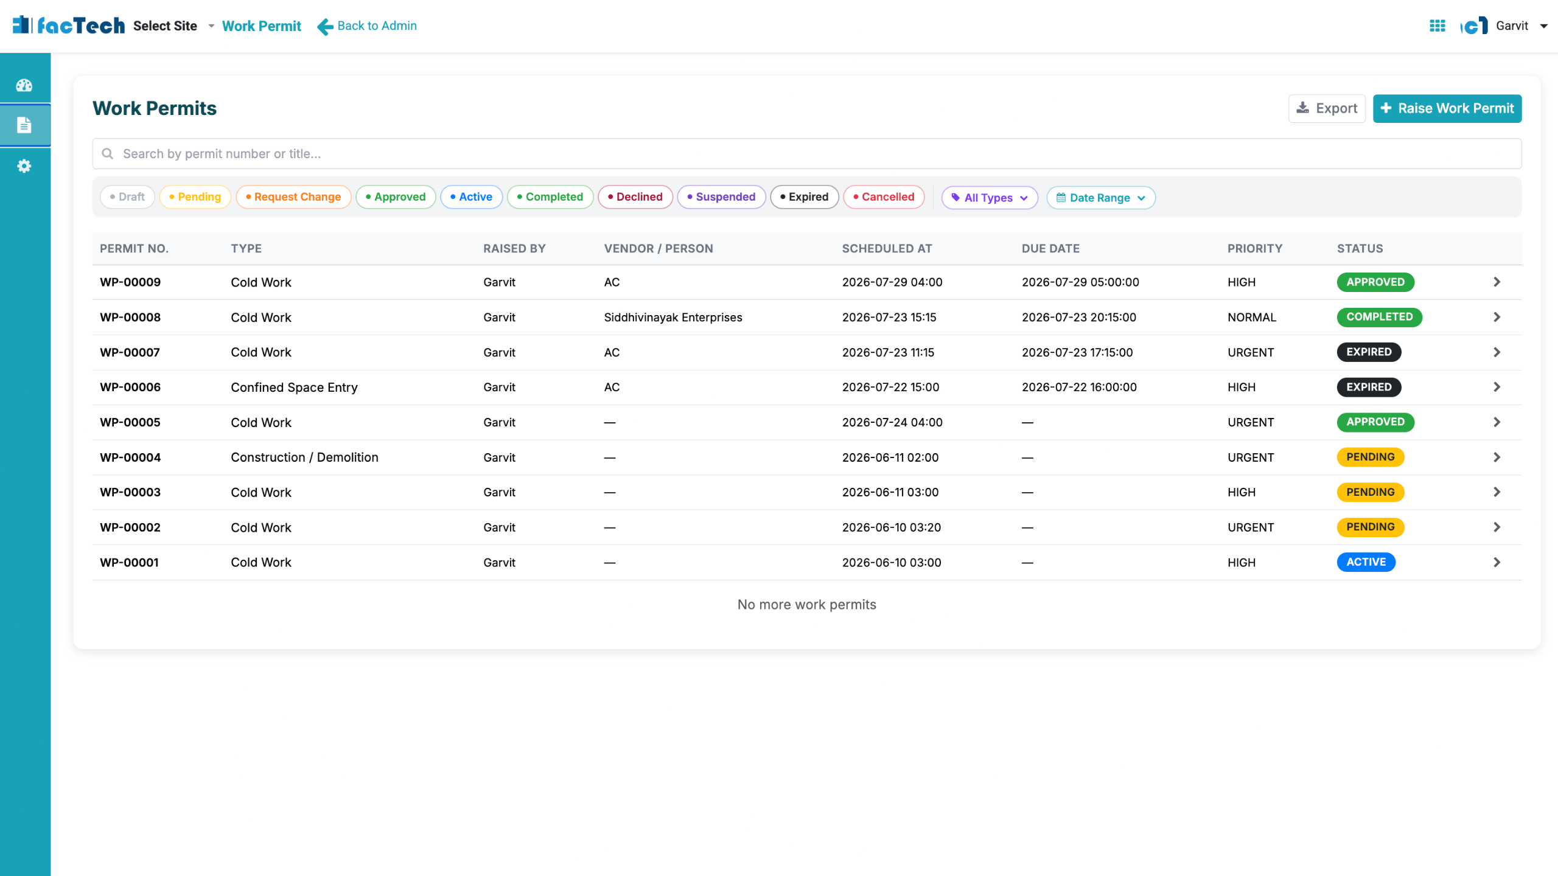Click the EXPIRED badge on WP-00007

point(1369,352)
